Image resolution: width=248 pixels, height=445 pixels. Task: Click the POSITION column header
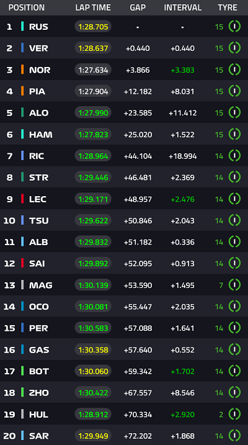(27, 7)
